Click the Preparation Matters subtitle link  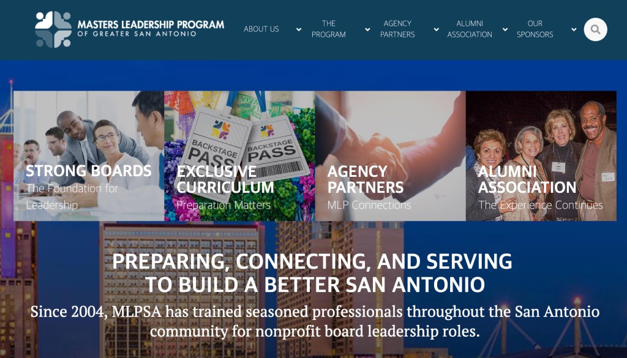[x=223, y=205]
